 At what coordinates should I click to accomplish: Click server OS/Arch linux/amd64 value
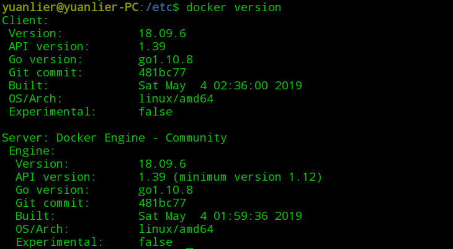176,229
